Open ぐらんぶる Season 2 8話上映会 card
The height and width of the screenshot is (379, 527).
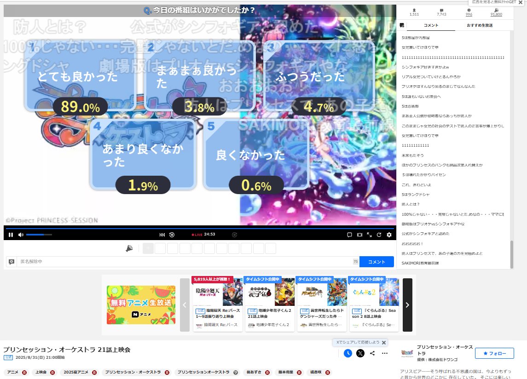click(374, 305)
